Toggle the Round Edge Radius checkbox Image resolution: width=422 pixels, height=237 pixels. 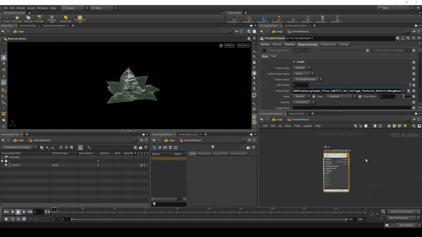[x=264, y=51]
